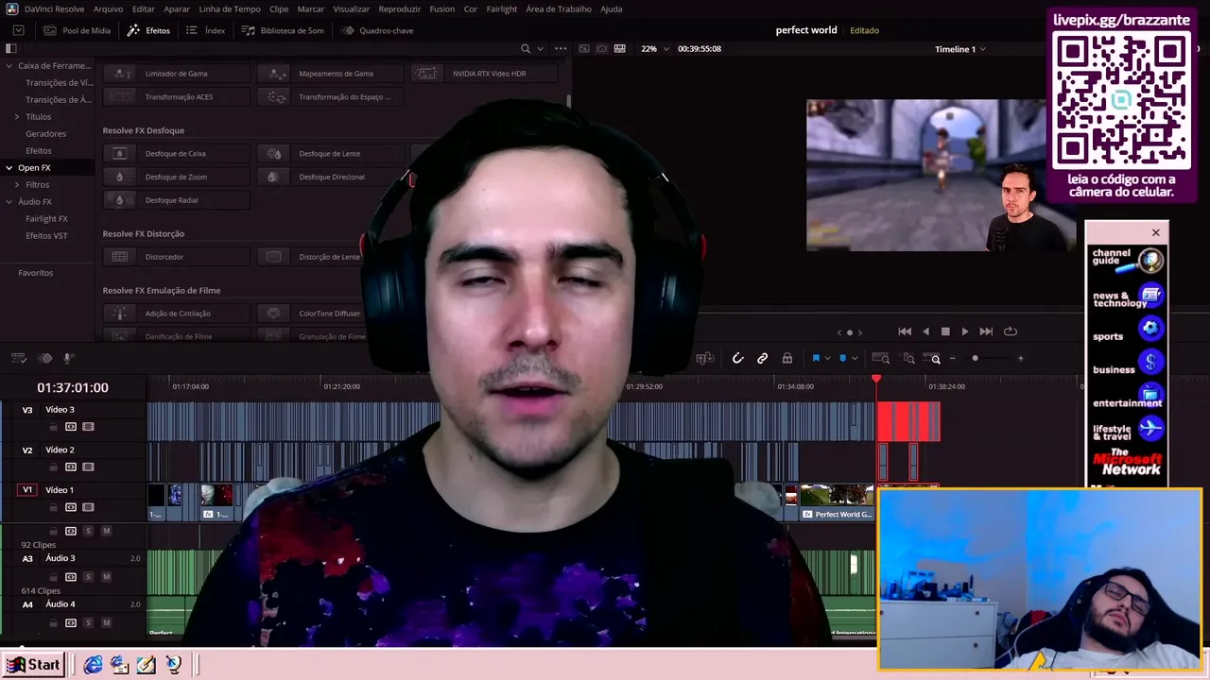
Task: Select Transformação ACES effect
Action: tap(177, 96)
